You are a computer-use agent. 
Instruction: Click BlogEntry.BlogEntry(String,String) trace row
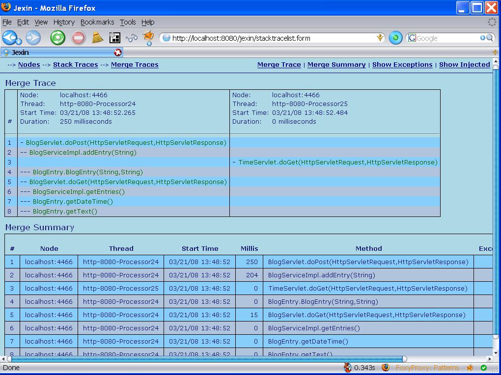coord(87,172)
